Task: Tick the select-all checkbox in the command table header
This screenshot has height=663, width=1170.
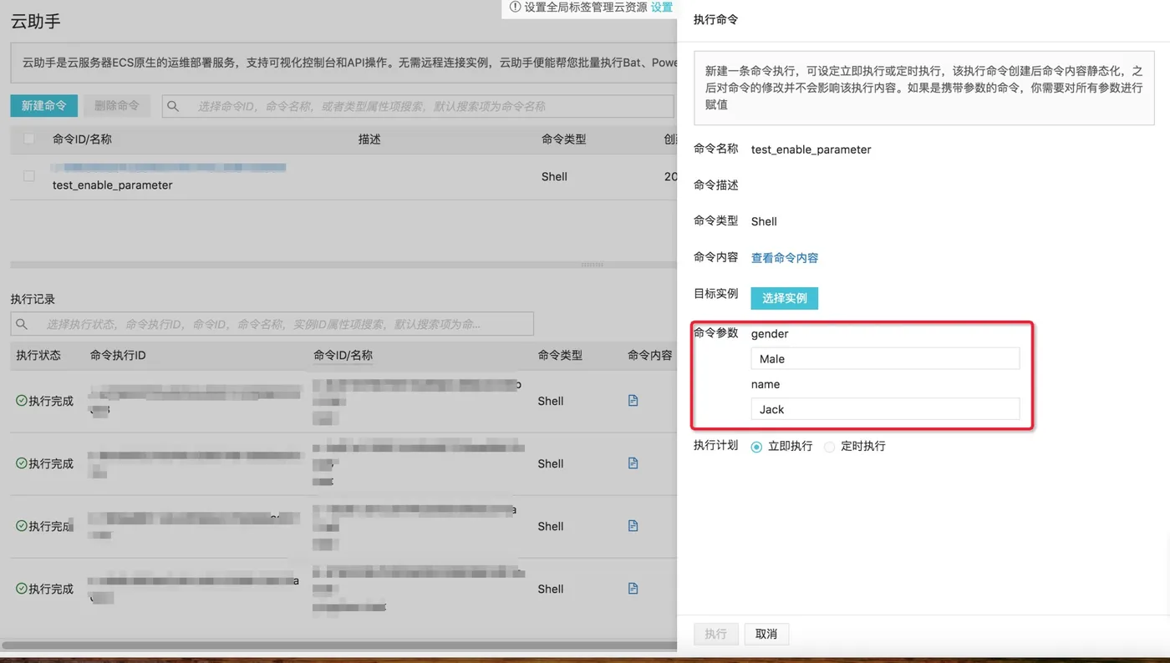Action: pyautogui.click(x=29, y=139)
